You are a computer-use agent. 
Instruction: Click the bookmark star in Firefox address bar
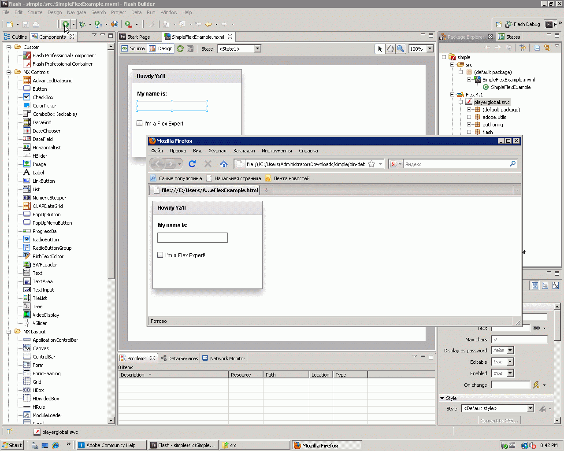[371, 164]
